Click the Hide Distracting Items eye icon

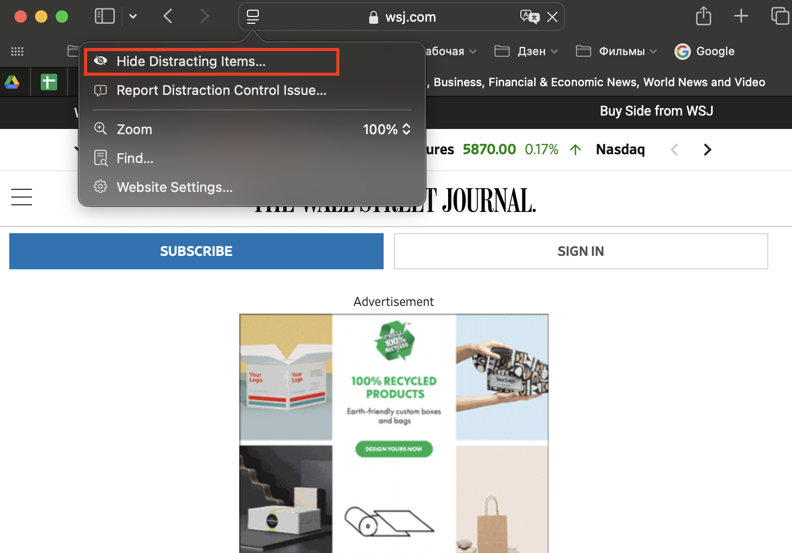pyautogui.click(x=101, y=61)
